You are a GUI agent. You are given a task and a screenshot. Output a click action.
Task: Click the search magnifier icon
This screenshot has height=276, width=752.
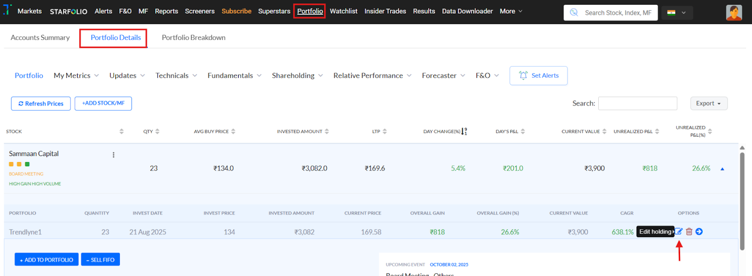coord(574,13)
